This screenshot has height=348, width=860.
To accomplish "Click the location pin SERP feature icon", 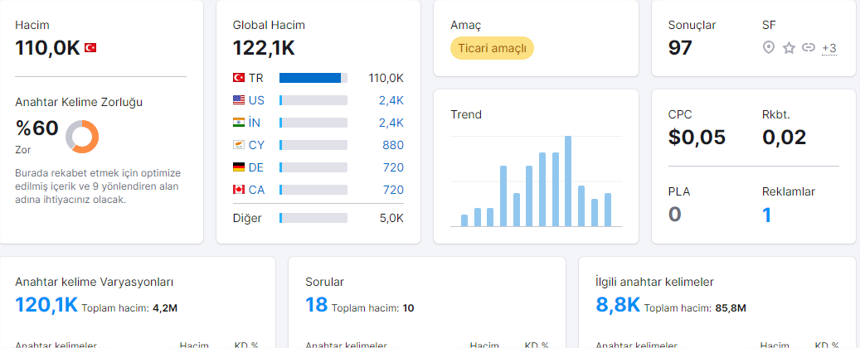I will click(769, 48).
